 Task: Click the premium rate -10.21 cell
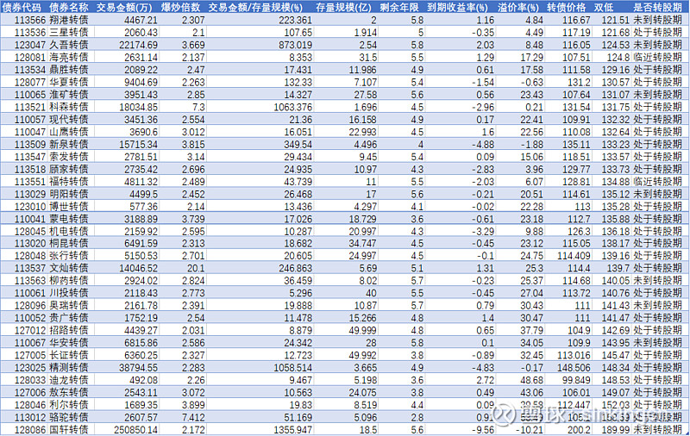(x=530, y=430)
